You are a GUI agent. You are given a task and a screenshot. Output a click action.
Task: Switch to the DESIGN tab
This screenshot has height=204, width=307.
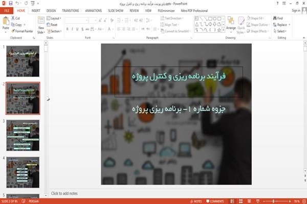click(51, 11)
